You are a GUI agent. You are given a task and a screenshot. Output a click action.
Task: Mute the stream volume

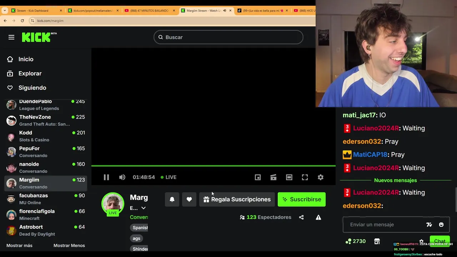tap(122, 177)
